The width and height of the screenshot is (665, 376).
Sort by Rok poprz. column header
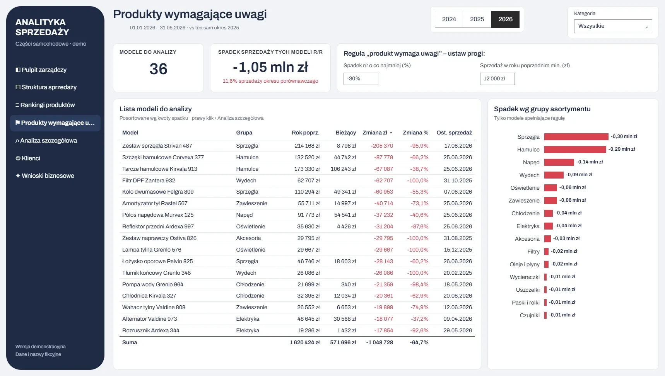306,133
